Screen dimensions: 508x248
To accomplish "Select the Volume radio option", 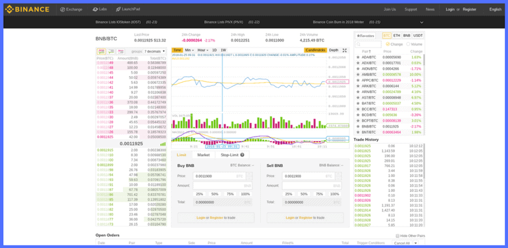I will click(408, 44).
